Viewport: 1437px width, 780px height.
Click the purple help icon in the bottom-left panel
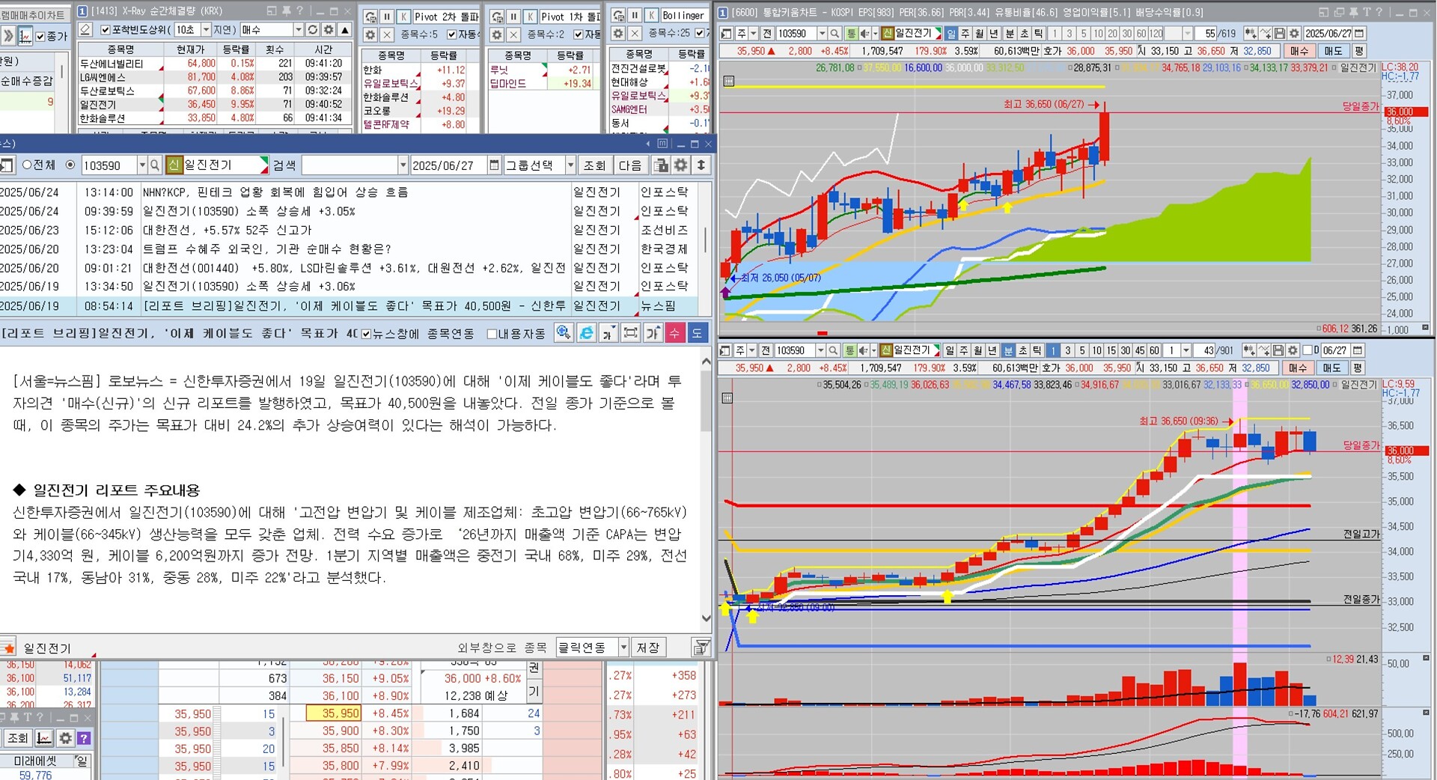click(x=84, y=738)
